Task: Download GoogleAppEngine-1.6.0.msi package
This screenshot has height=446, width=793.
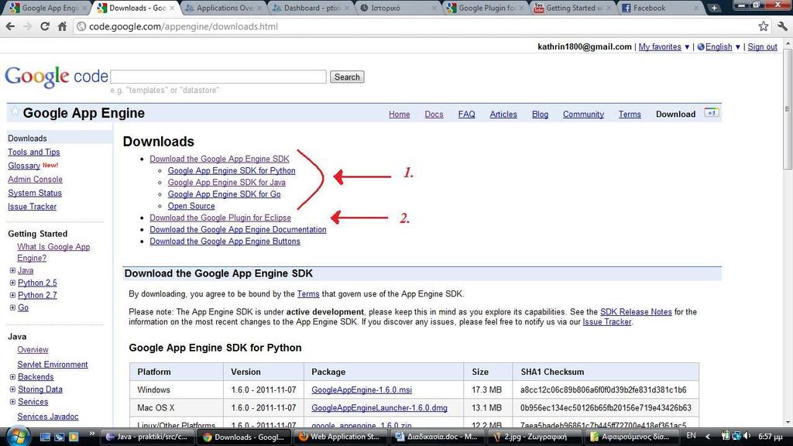Action: tap(362, 390)
